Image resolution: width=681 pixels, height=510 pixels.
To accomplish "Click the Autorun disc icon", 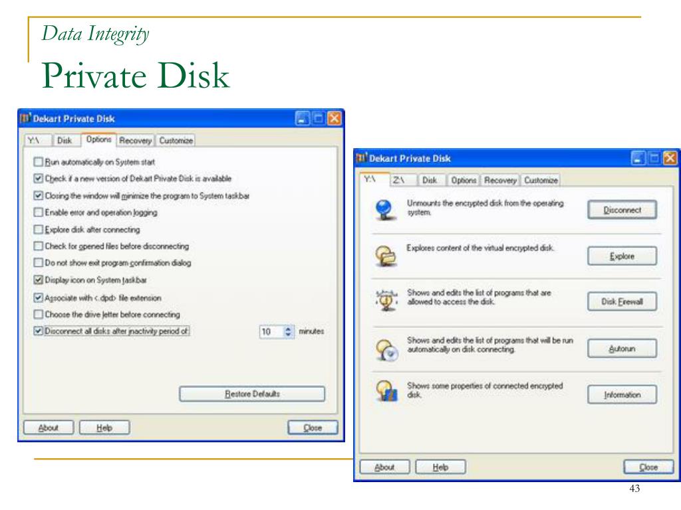I will 386,350.
